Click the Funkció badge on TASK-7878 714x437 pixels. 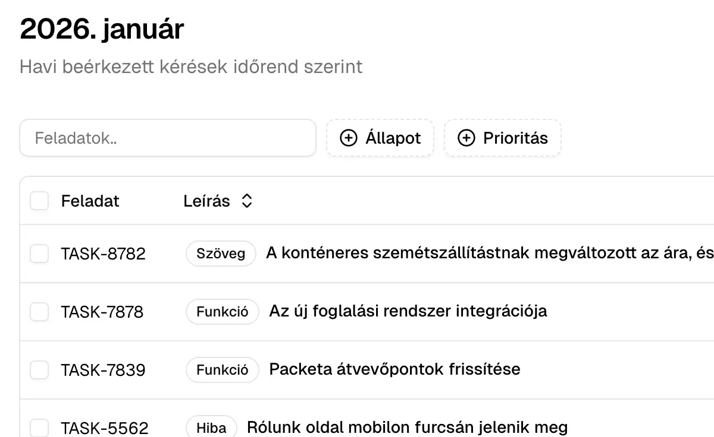(223, 312)
